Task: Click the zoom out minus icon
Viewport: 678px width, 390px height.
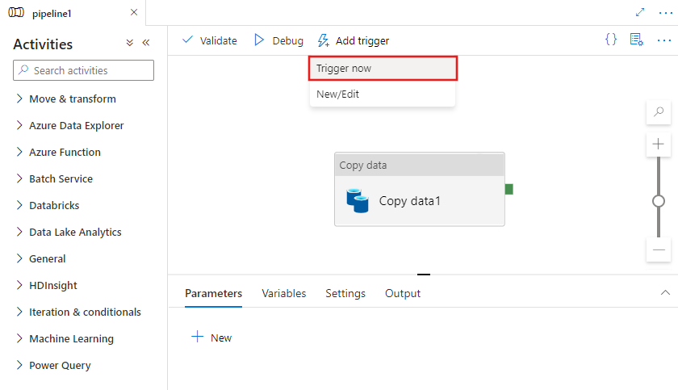Action: coord(659,250)
